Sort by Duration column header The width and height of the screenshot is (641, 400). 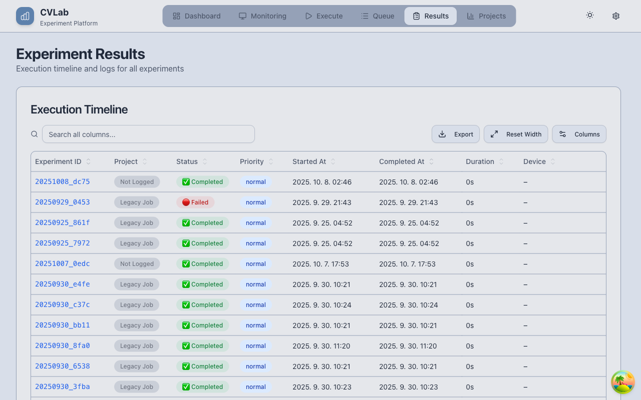pyautogui.click(x=501, y=161)
